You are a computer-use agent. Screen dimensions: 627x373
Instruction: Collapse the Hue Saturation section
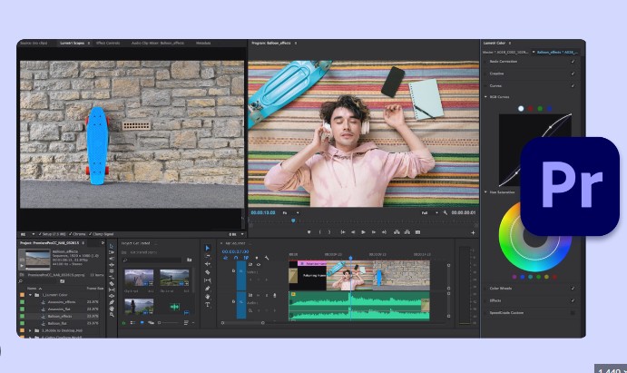[485, 192]
